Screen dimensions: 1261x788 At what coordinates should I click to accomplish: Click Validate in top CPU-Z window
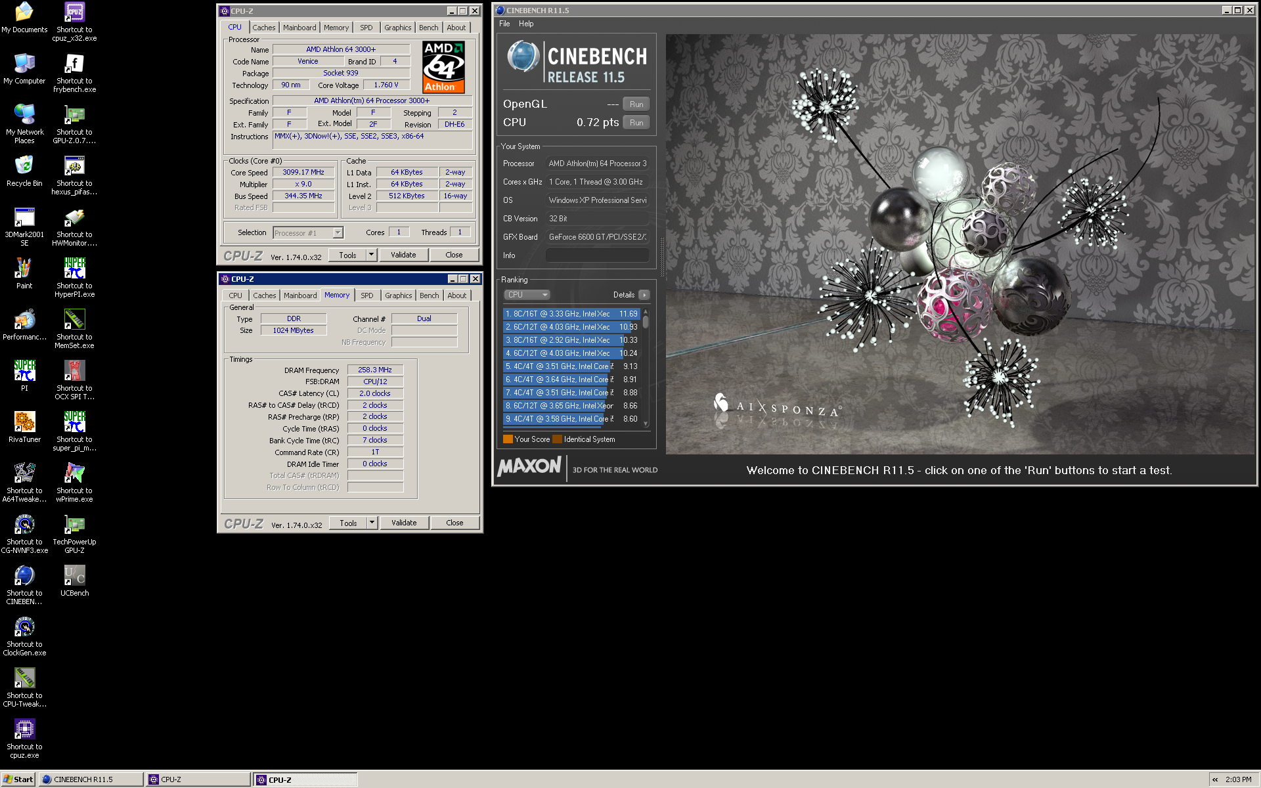403,255
